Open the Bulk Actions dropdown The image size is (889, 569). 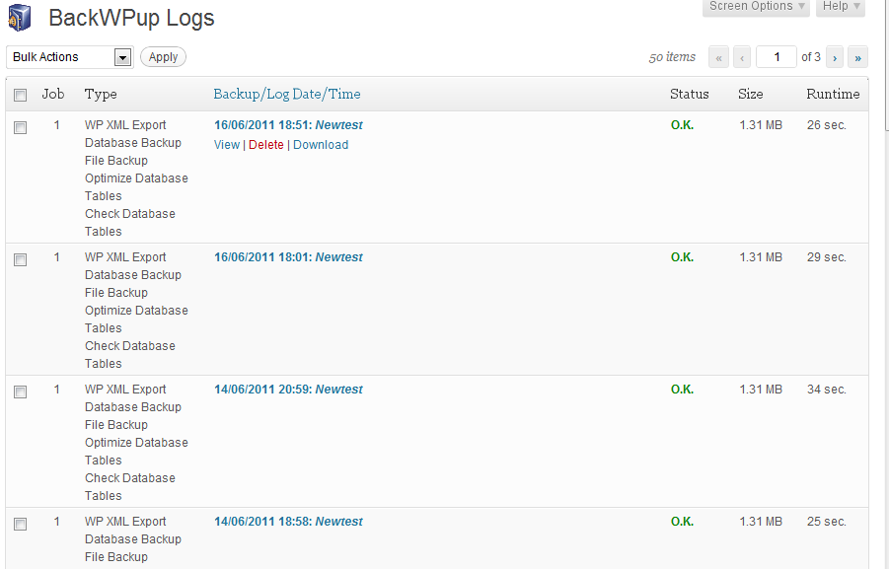pos(69,57)
